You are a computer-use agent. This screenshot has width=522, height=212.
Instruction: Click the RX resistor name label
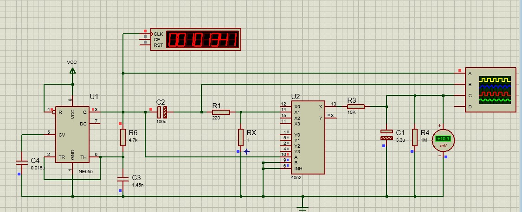click(251, 132)
